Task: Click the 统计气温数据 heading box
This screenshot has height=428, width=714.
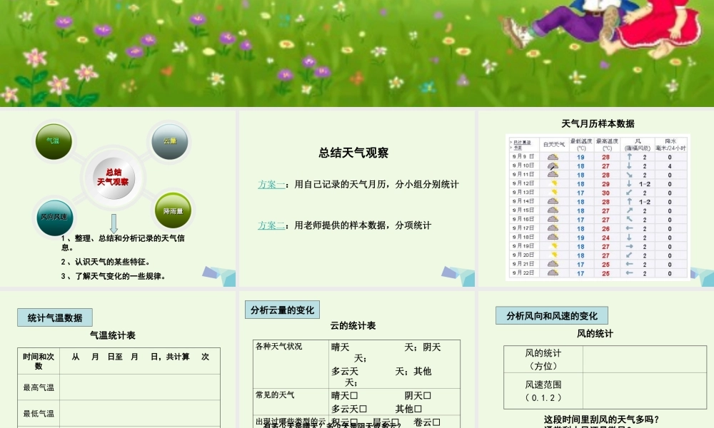Action: click(55, 317)
